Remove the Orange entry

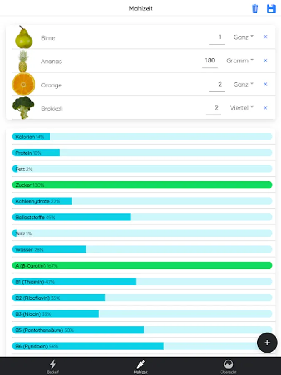[265, 85]
